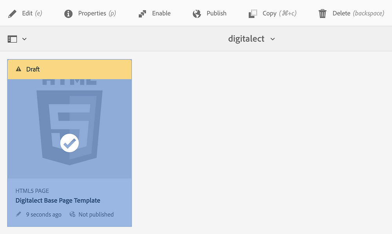Click the Draft status banner
392x234 pixels.
pos(69,69)
